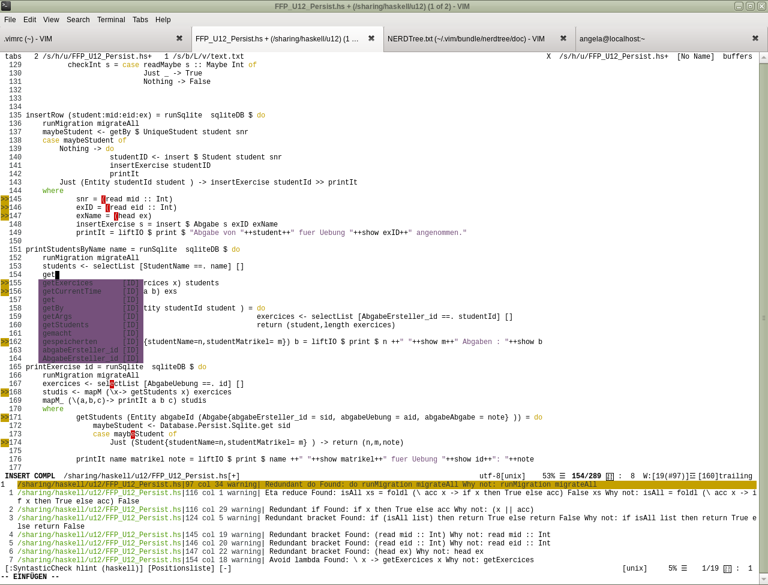
Task: Open the Terminal menu
Action: (x=111, y=19)
